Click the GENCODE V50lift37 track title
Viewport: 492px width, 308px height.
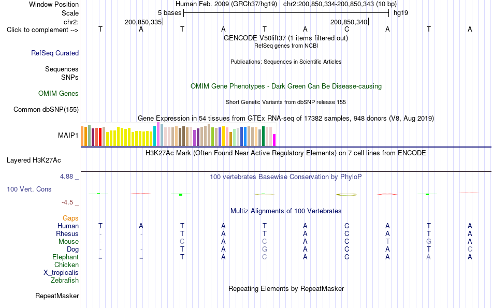286,38
